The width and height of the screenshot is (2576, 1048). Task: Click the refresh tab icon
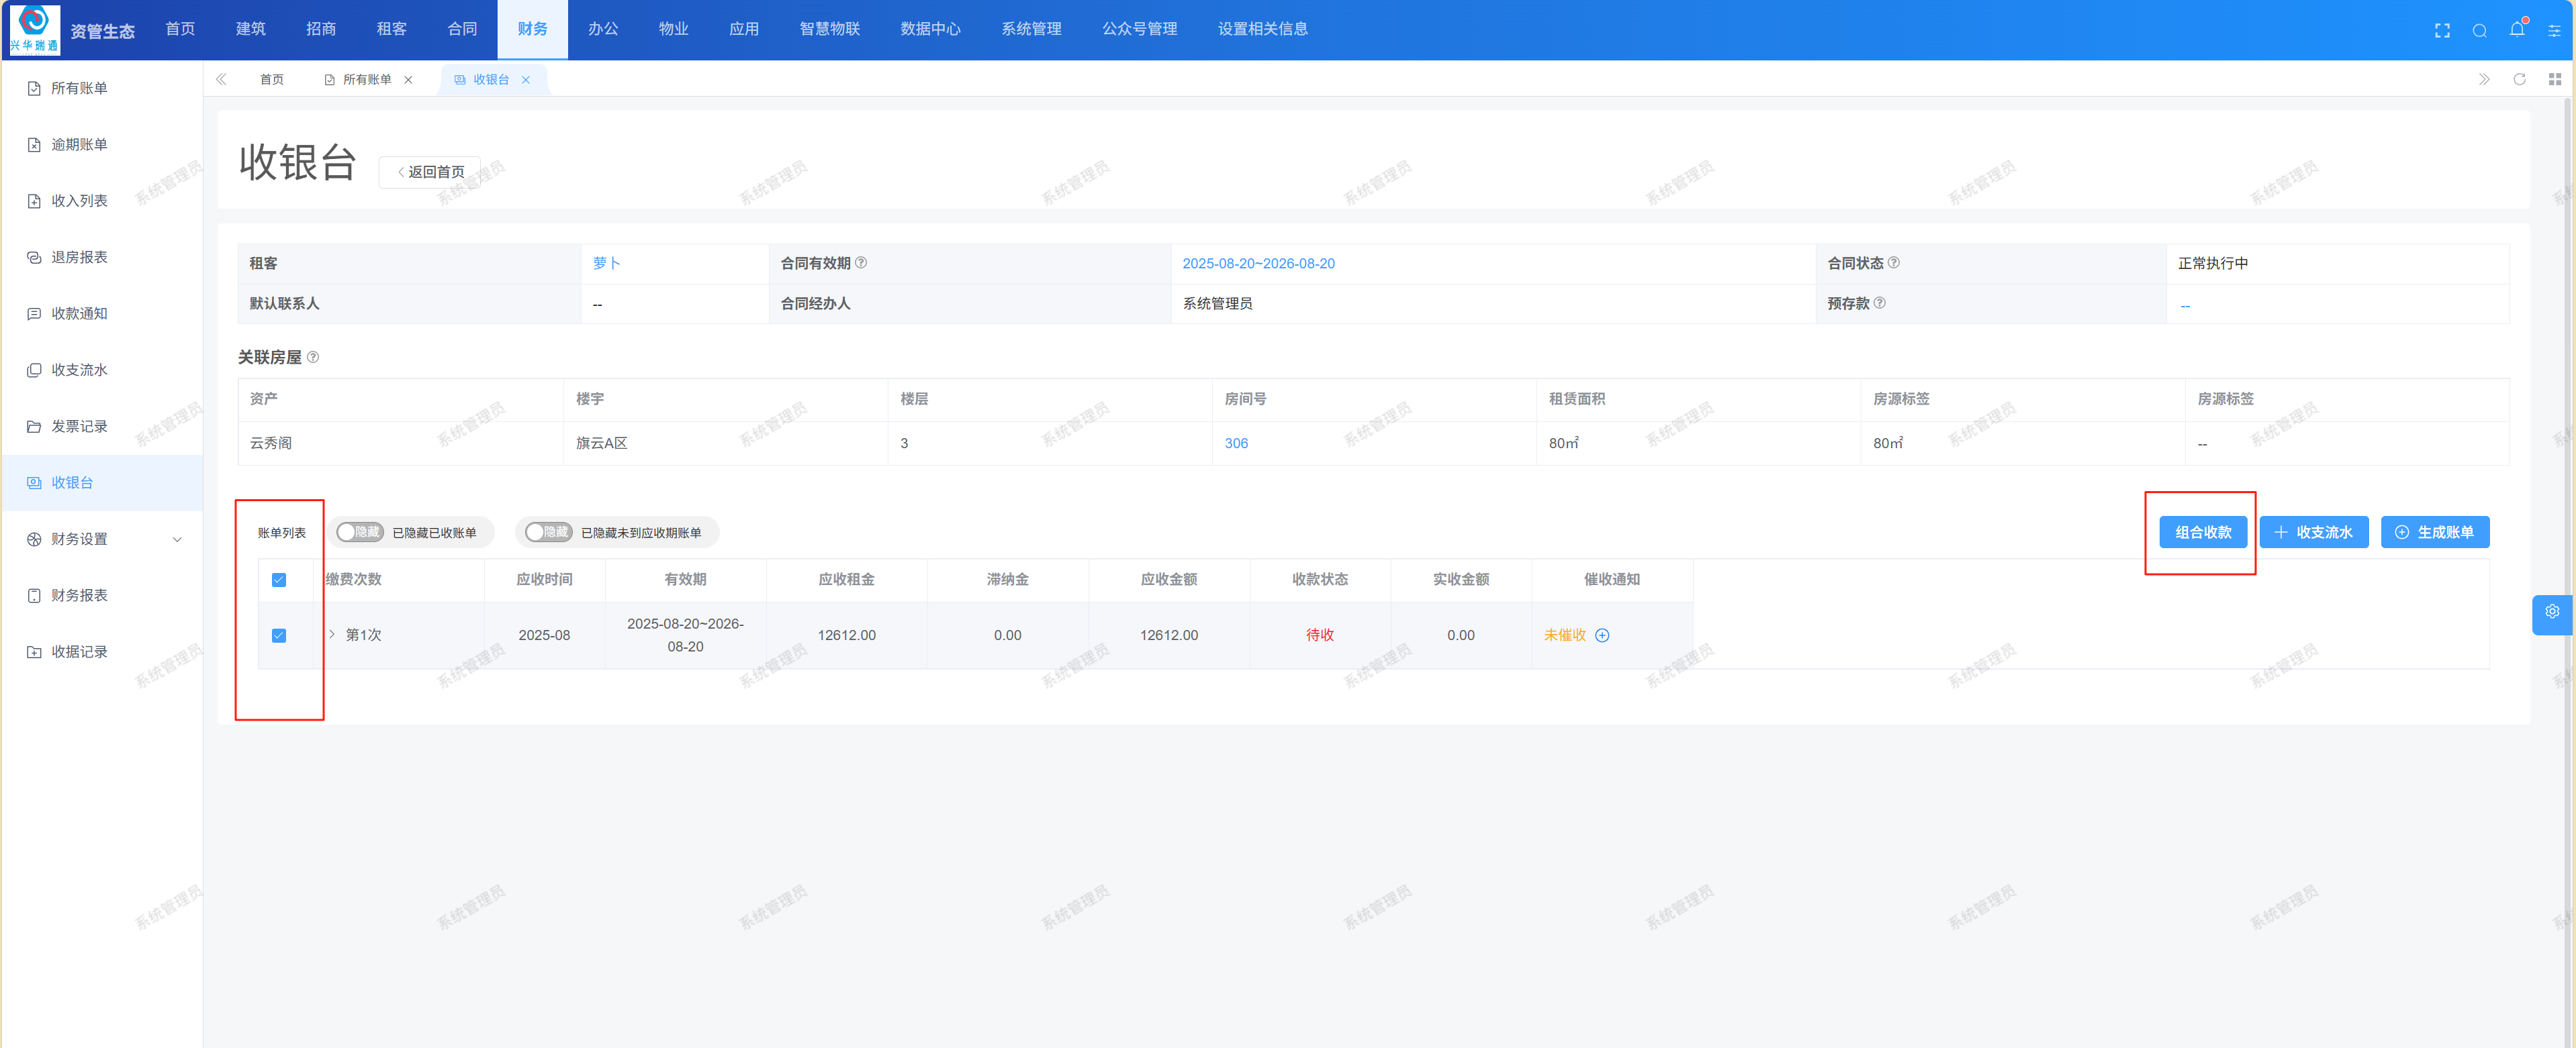(x=2519, y=79)
